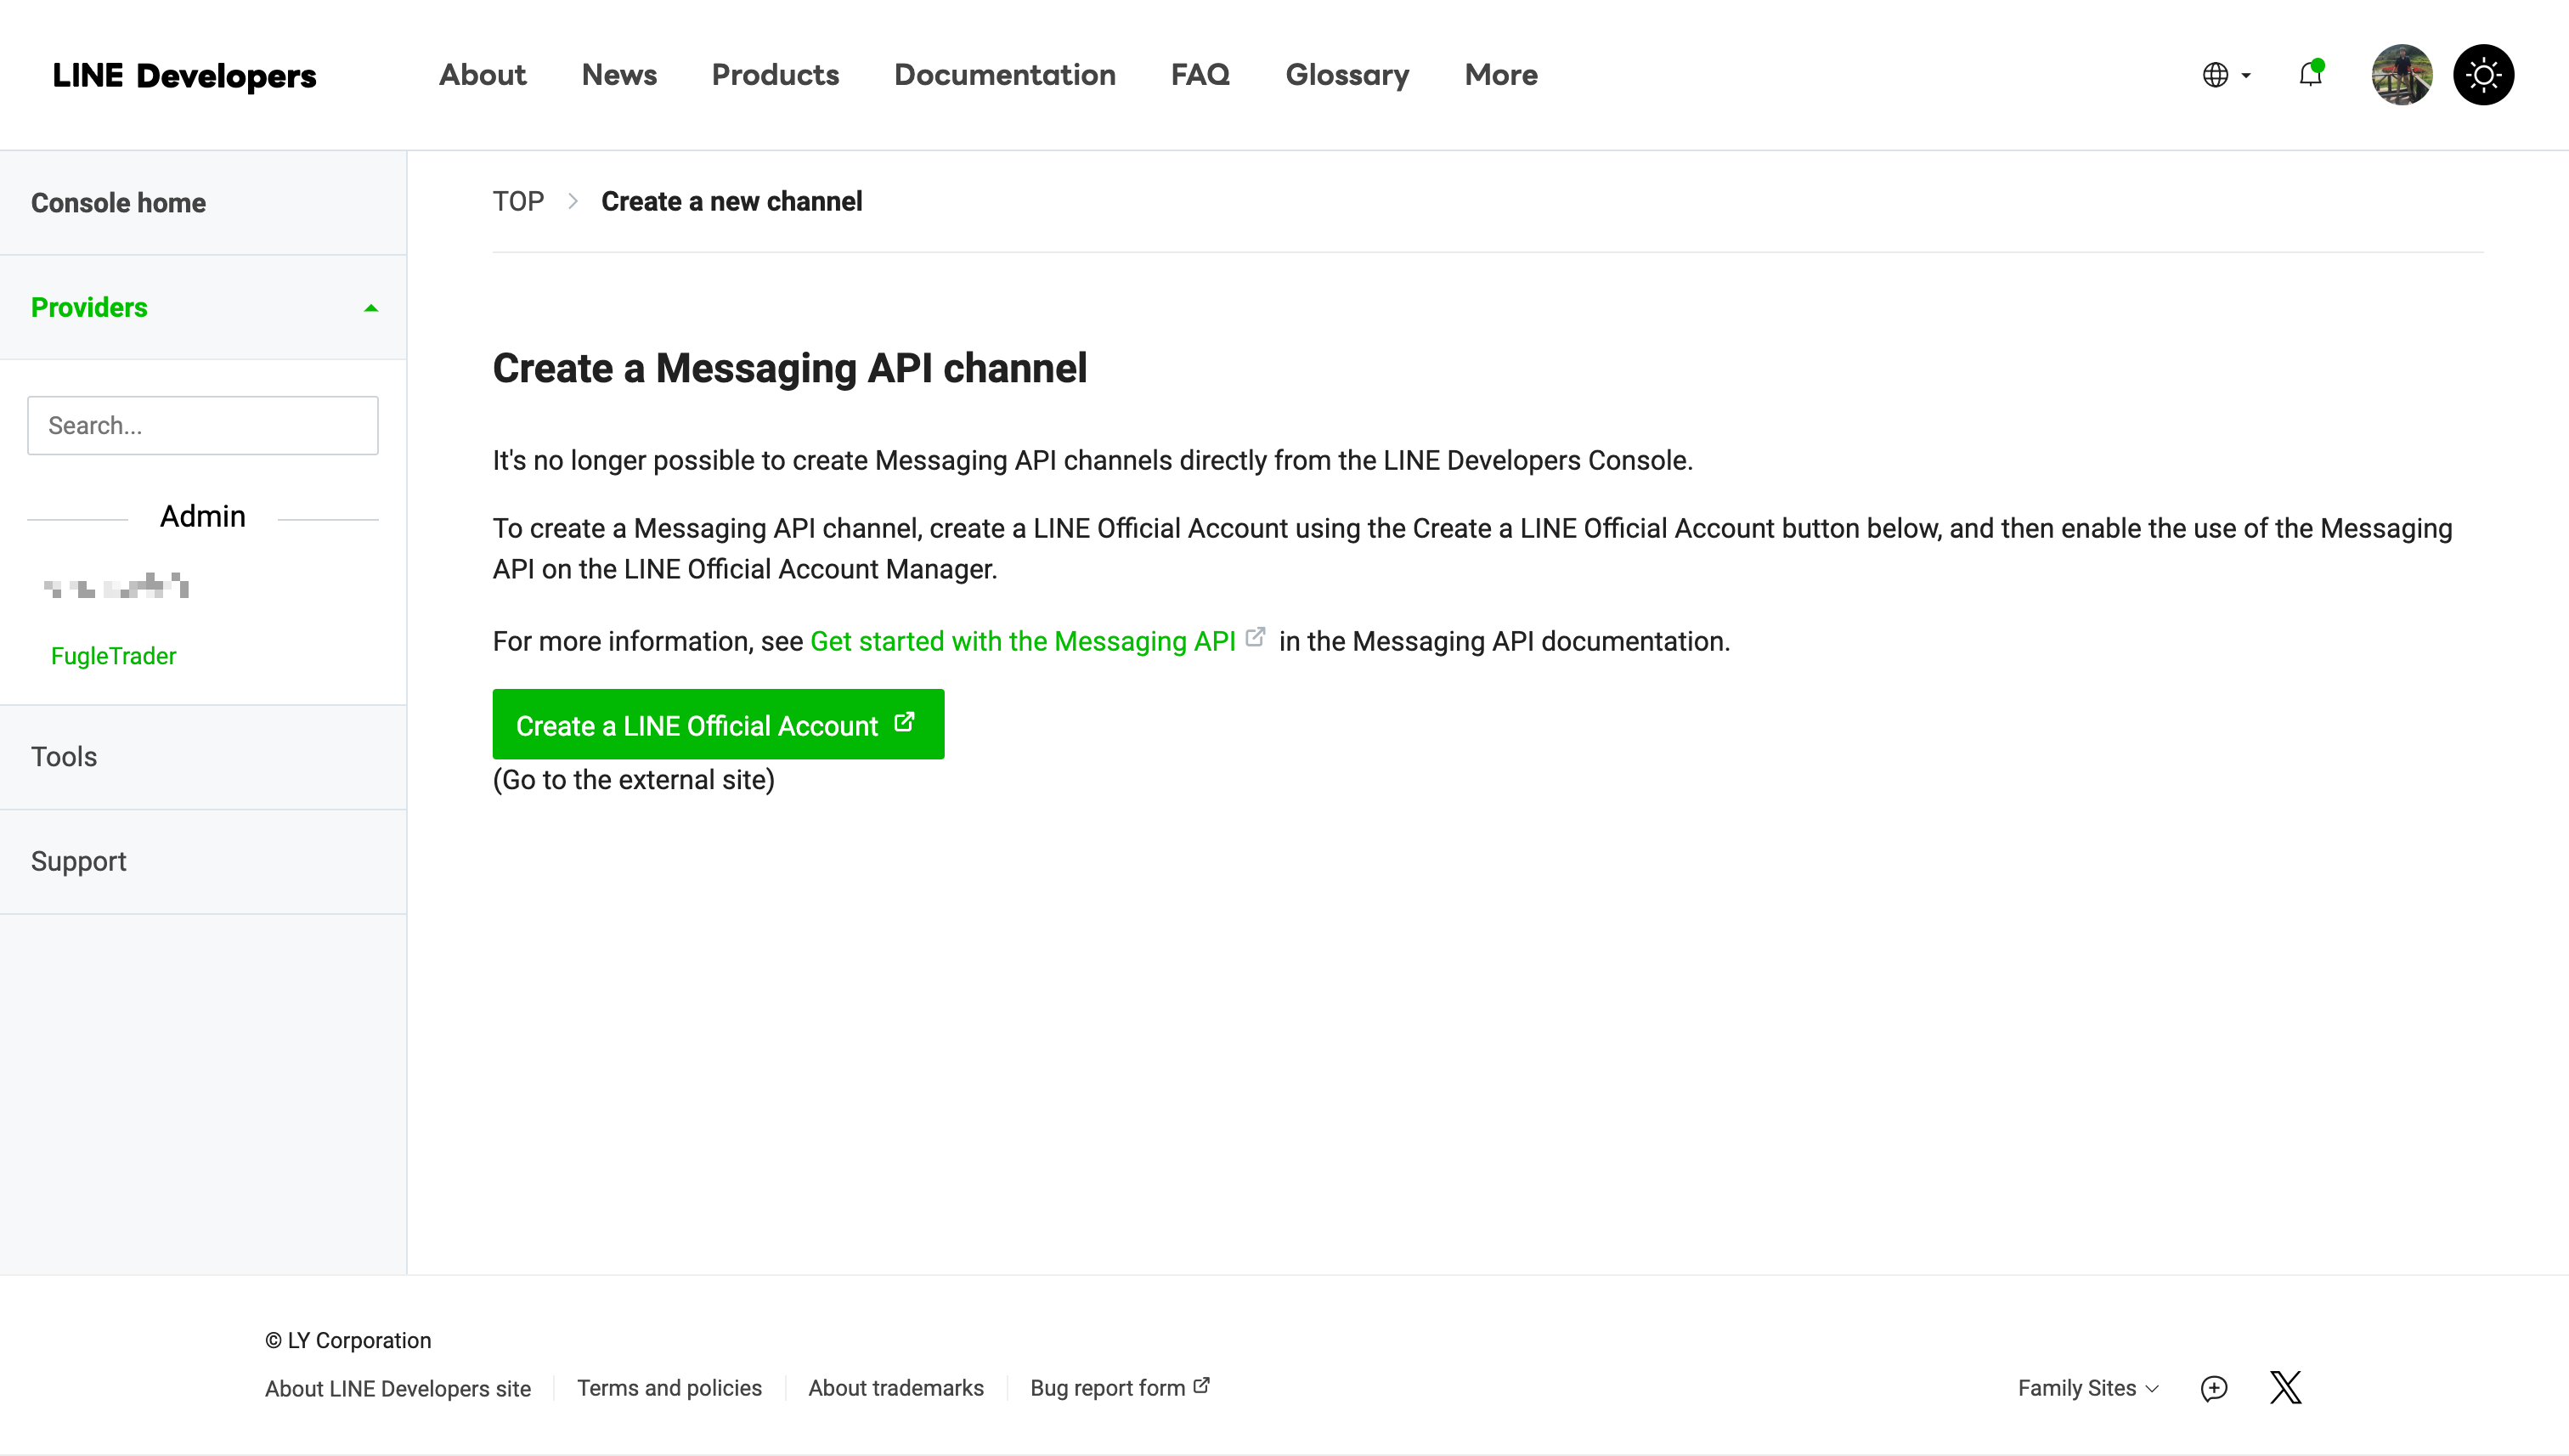The height and width of the screenshot is (1456, 2569).
Task: Open the FugleTrader provider
Action: [113, 656]
